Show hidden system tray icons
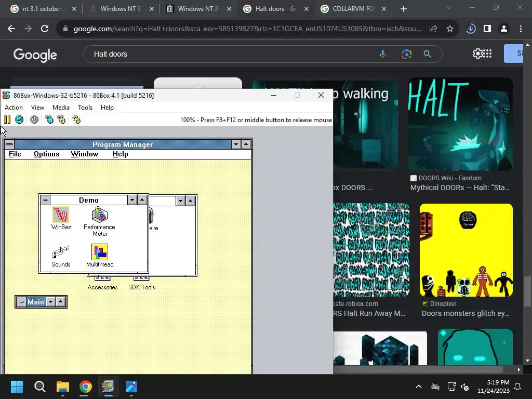This screenshot has width=532, height=399. tap(419, 387)
